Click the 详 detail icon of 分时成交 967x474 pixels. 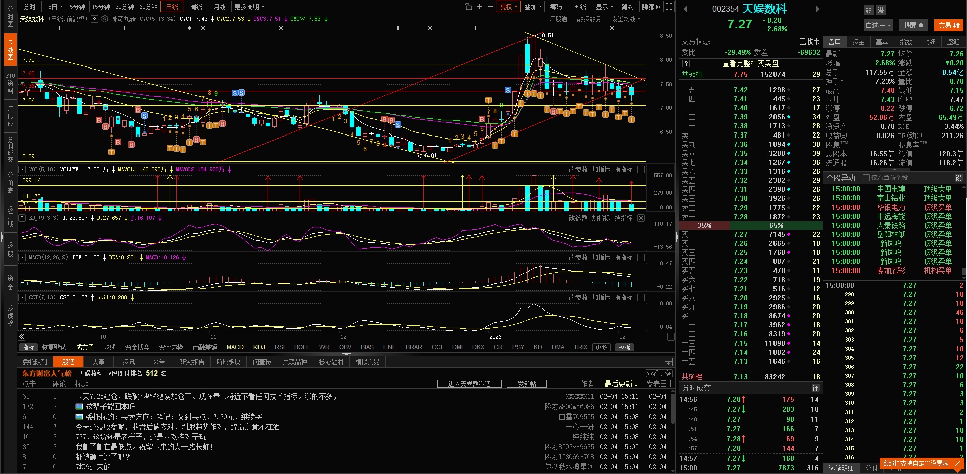815,388
